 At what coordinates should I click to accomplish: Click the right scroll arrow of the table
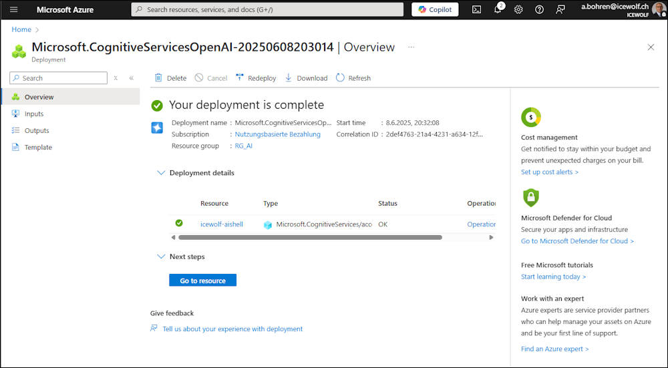coord(491,237)
